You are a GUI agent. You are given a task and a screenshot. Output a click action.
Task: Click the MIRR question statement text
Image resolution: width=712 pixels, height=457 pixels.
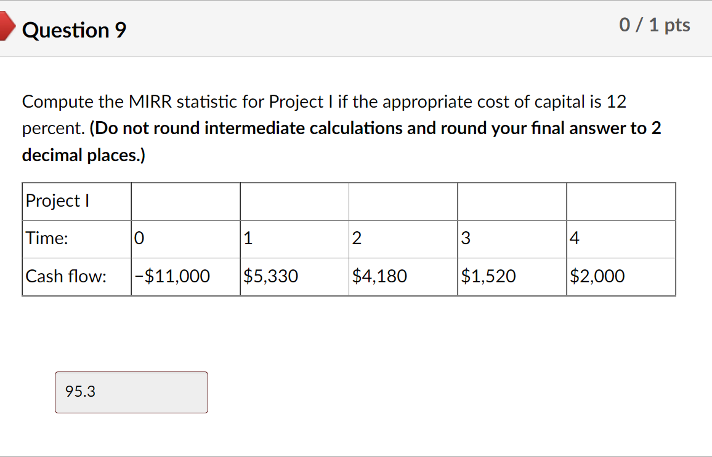click(246, 101)
